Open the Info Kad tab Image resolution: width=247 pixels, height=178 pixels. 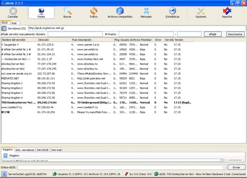tap(56, 150)
